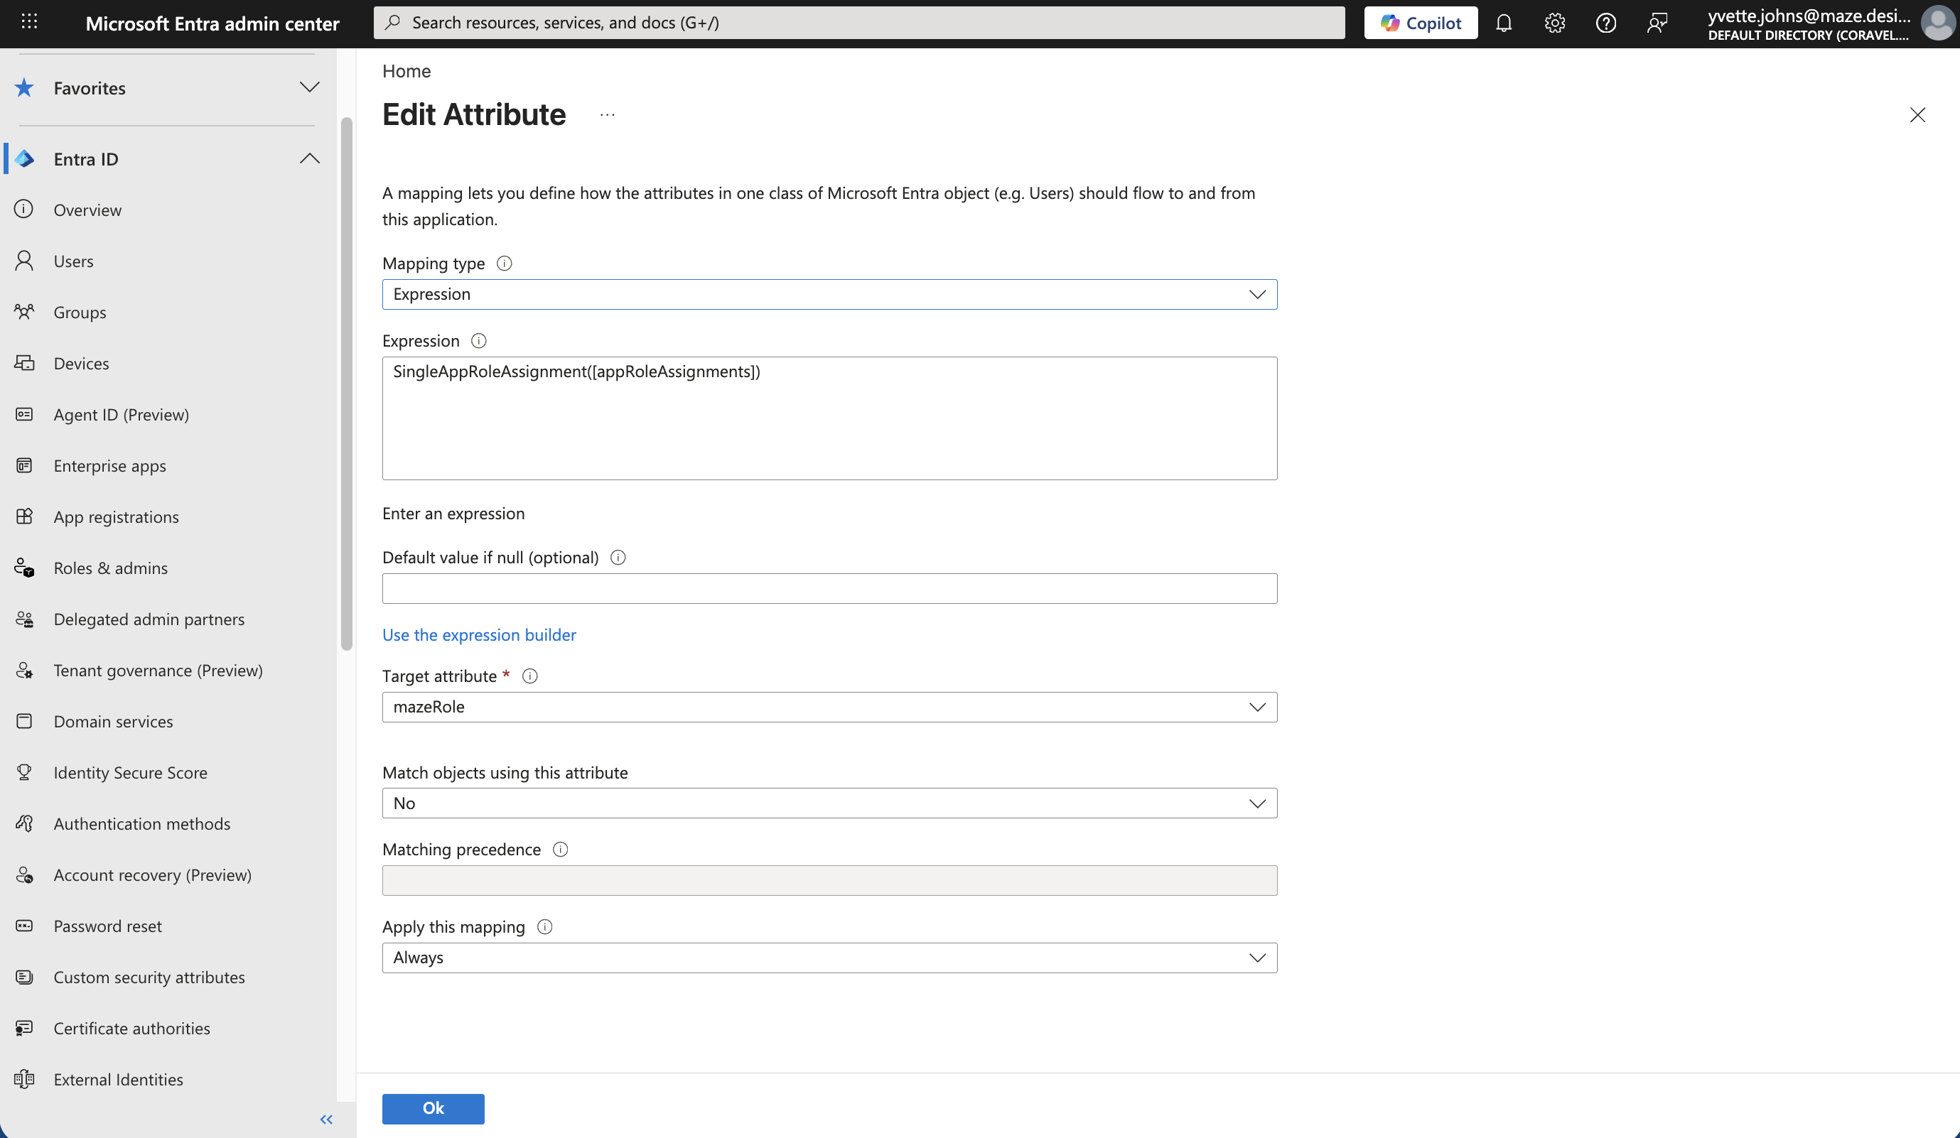
Task: Click the sidebar vertical scrollbar
Action: [346, 383]
